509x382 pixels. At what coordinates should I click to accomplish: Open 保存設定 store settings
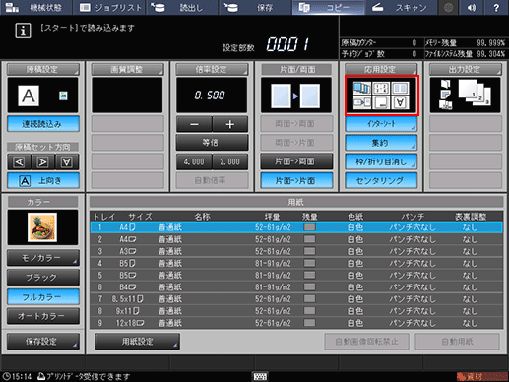(x=43, y=342)
